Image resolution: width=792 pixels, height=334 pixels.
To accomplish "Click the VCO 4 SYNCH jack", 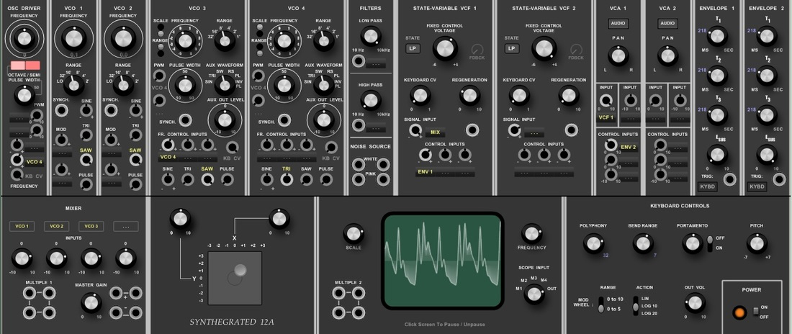I will point(284,120).
